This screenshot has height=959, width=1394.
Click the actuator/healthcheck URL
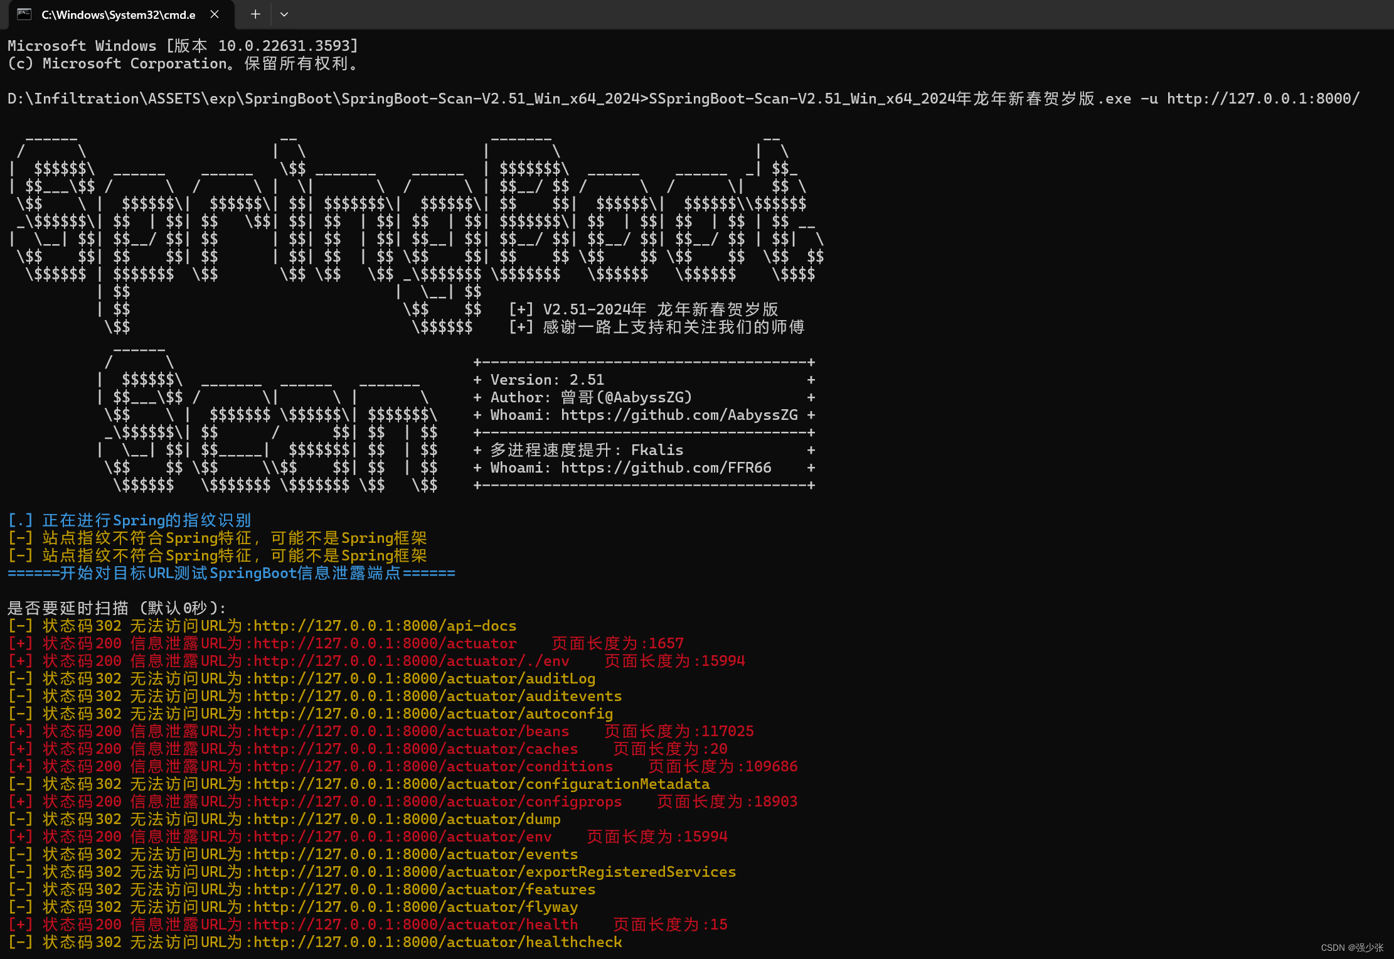coord(438,942)
